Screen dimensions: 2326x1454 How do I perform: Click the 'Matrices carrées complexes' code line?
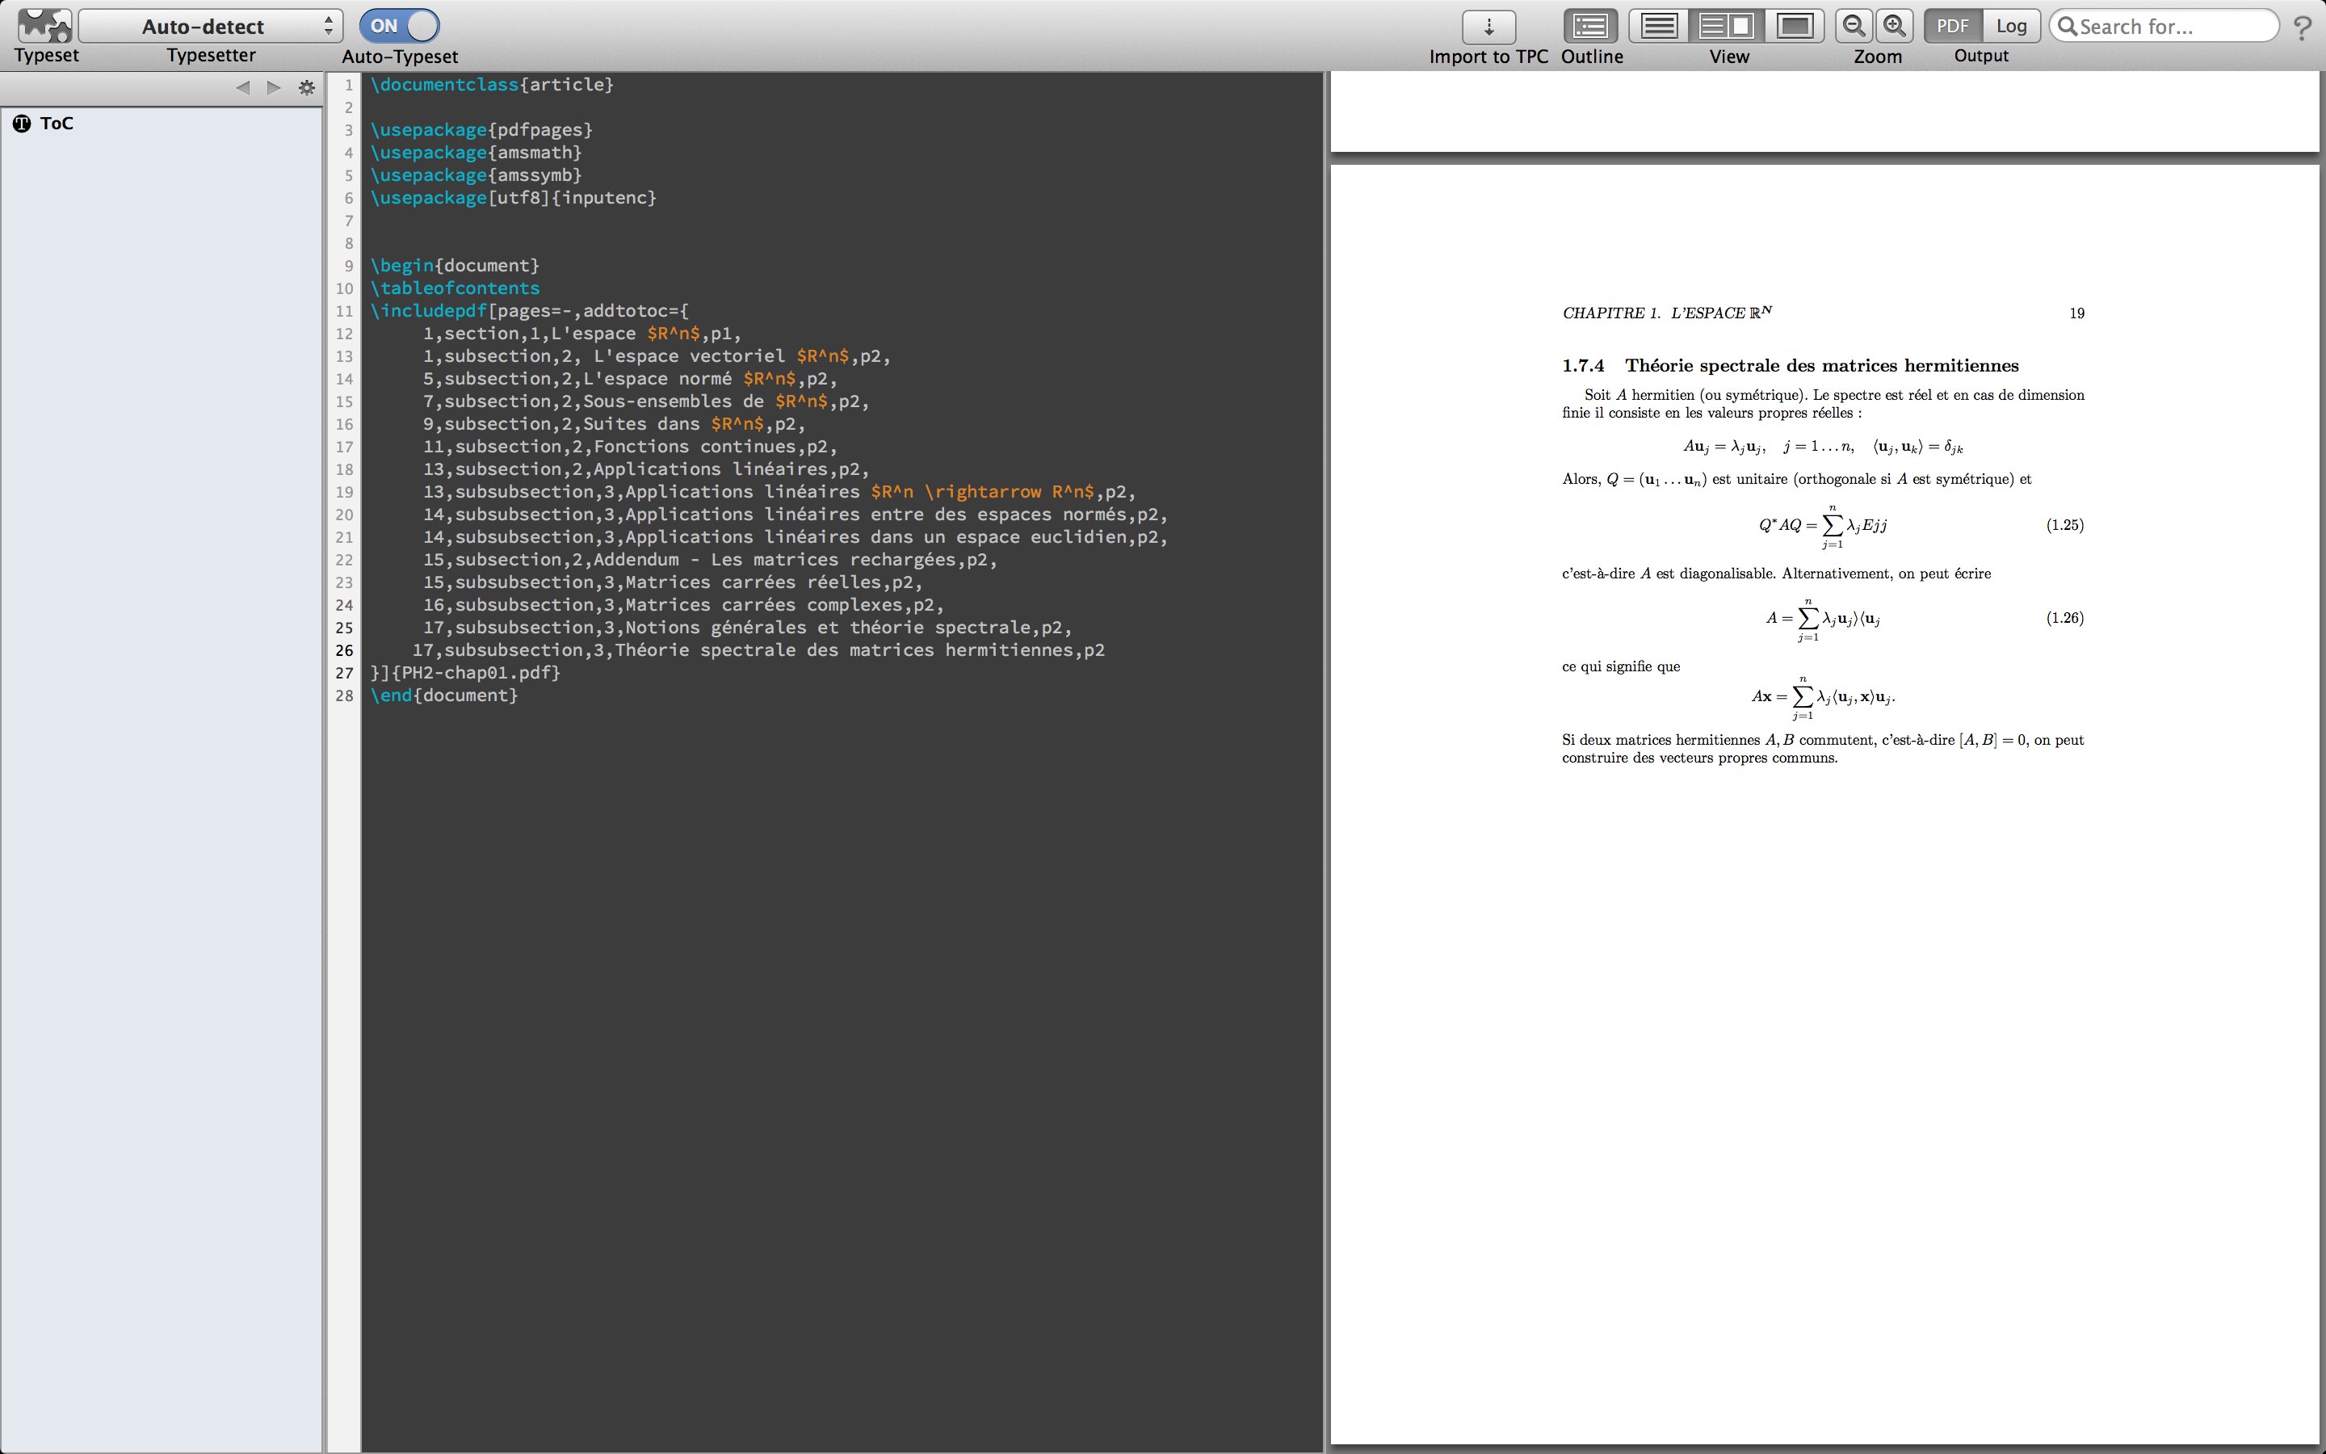[683, 605]
